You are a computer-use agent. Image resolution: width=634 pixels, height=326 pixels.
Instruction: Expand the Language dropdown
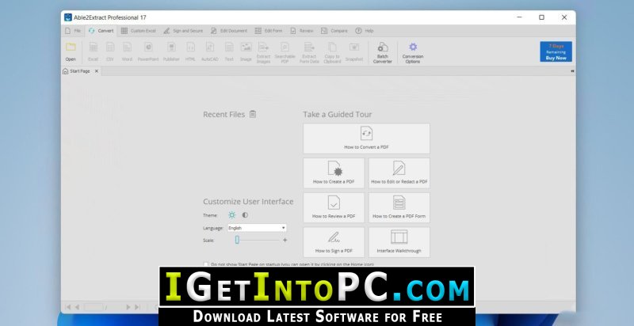point(257,228)
